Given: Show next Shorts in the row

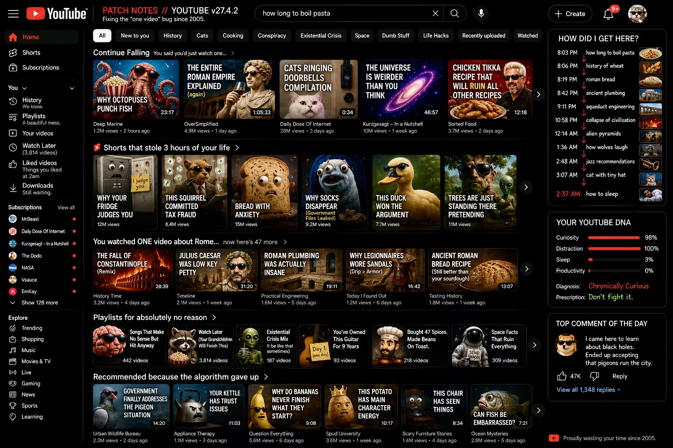Looking at the screenshot, I should pyautogui.click(x=526, y=187).
